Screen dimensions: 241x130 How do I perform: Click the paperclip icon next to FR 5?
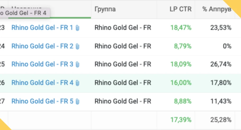pos(78,101)
